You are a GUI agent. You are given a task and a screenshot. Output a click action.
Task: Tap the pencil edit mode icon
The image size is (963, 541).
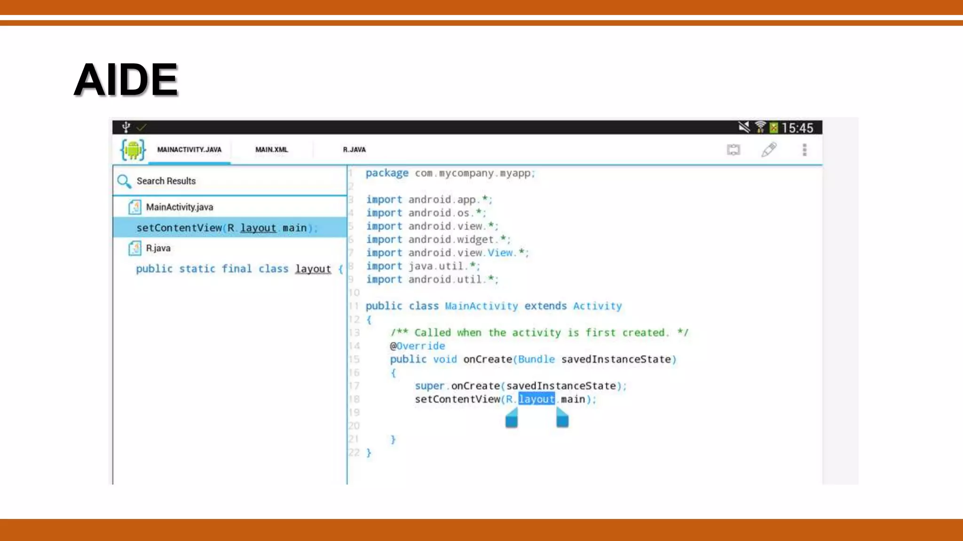click(769, 150)
